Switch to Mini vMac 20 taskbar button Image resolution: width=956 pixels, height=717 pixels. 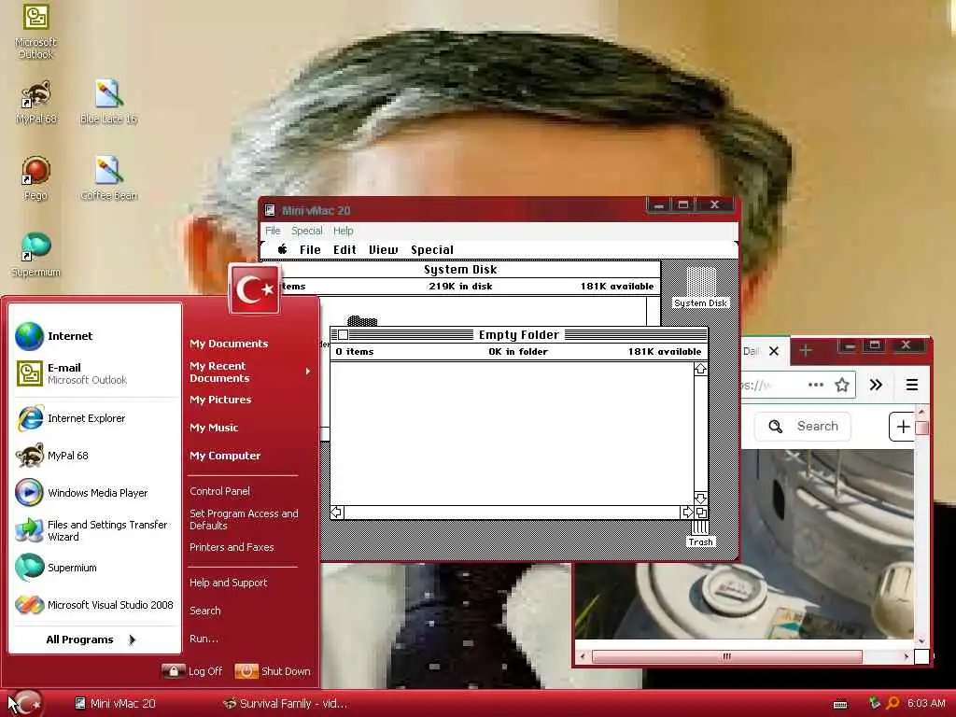(115, 703)
